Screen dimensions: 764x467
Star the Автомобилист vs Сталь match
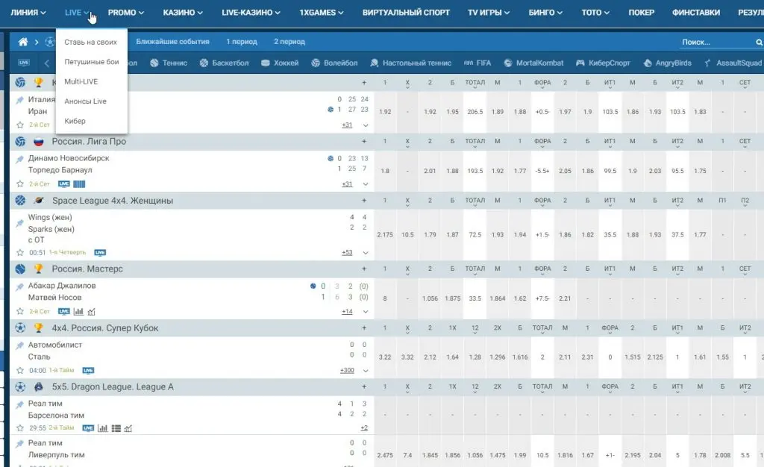[20, 370]
